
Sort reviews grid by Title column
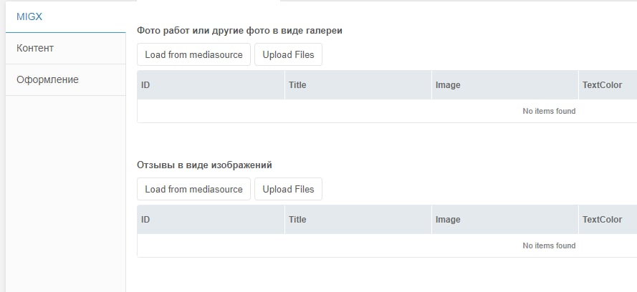point(358,220)
